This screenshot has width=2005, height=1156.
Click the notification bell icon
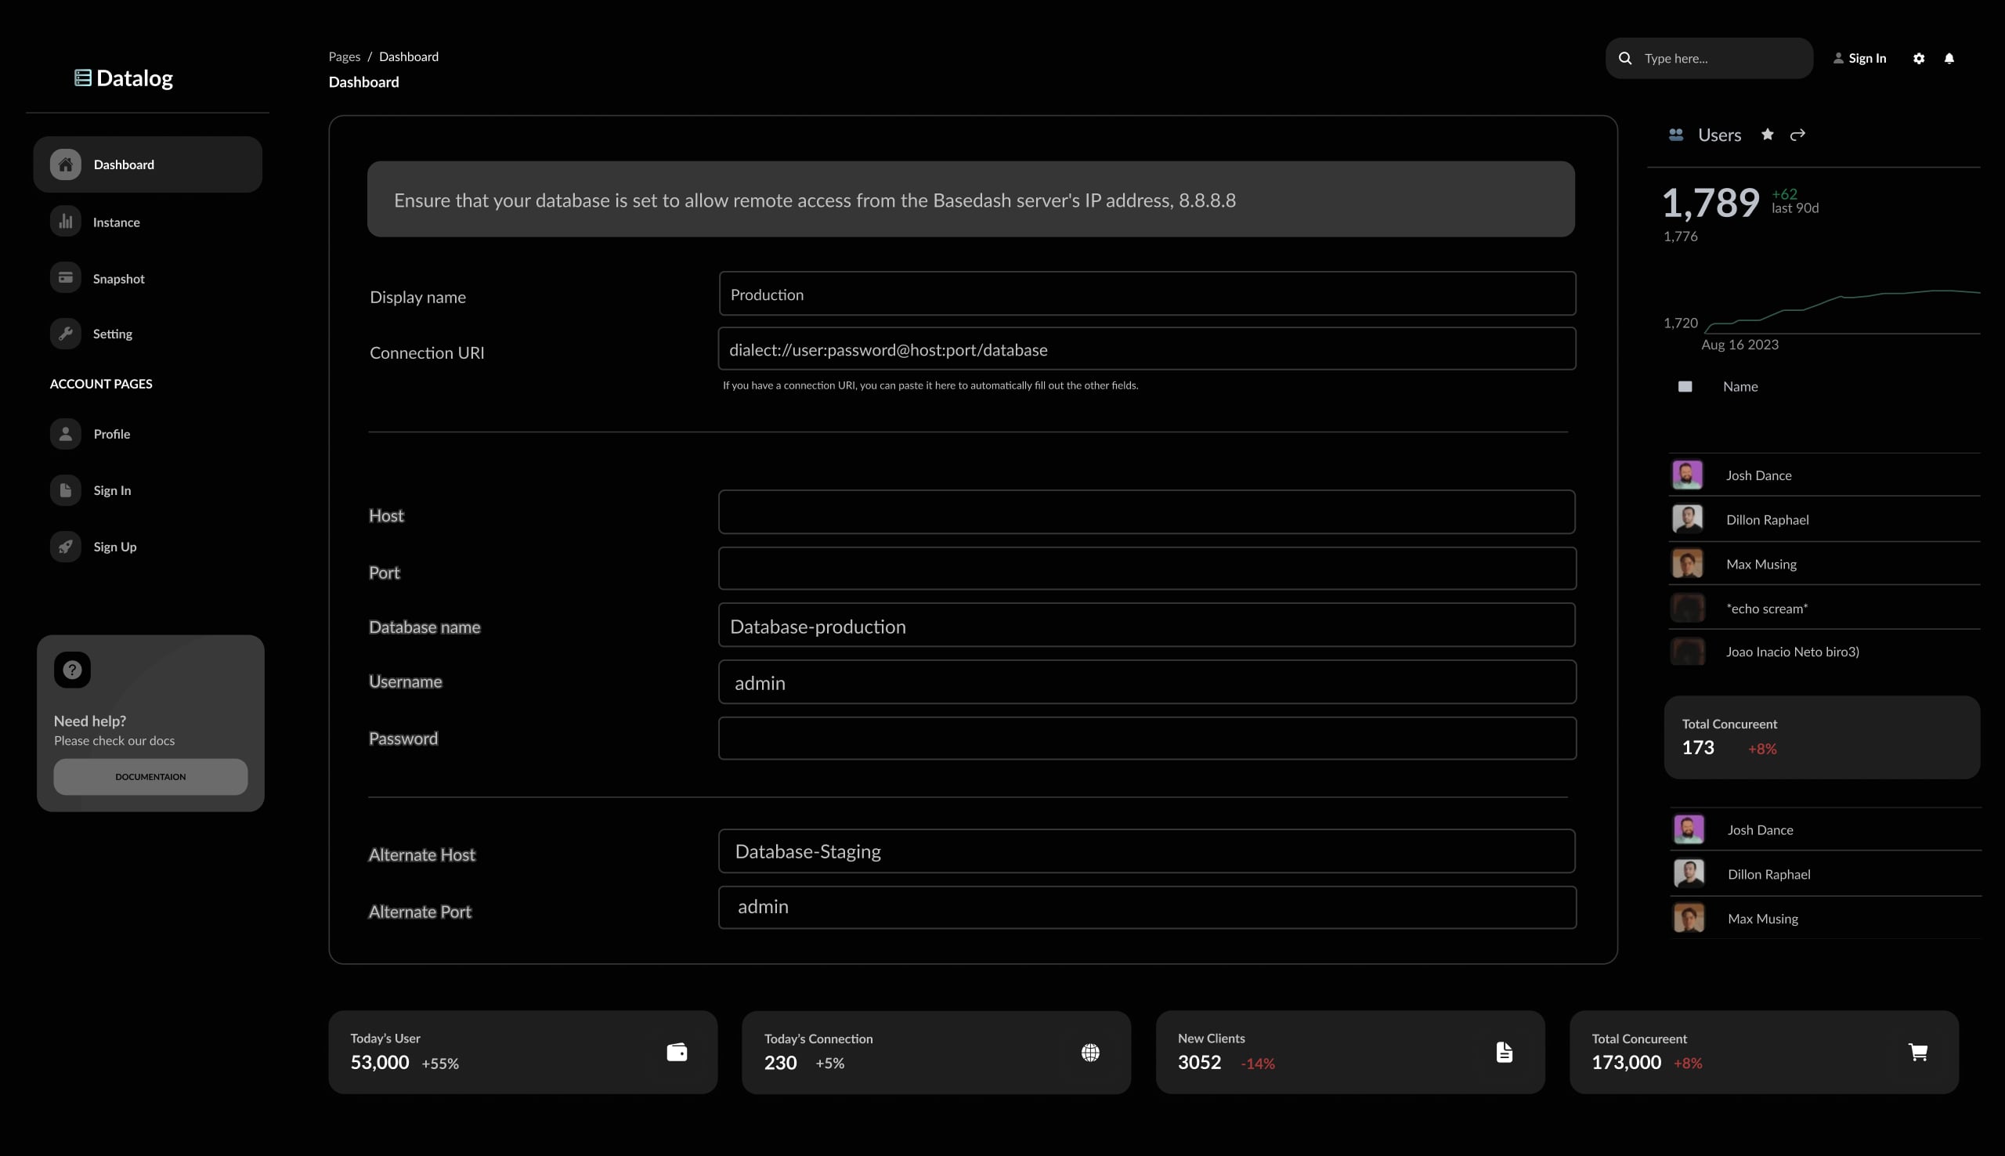click(1949, 58)
